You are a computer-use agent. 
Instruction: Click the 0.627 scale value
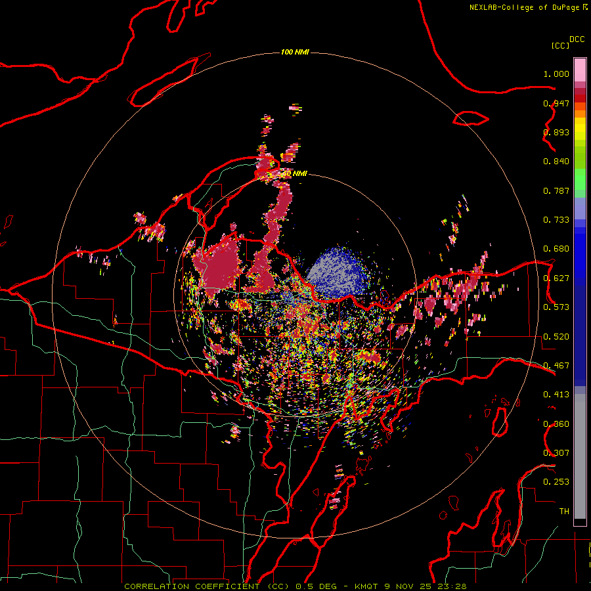(556, 278)
